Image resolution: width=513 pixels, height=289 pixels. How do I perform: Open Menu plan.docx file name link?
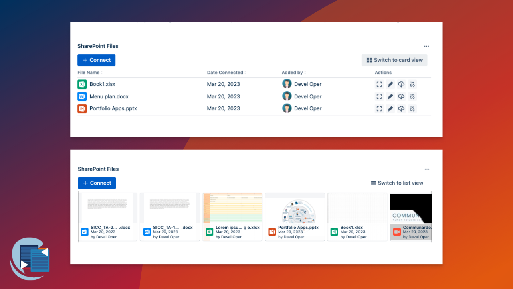point(109,96)
